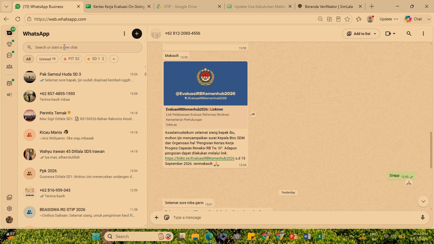
Task: Open the Add to list dropdown
Action: [361, 34]
